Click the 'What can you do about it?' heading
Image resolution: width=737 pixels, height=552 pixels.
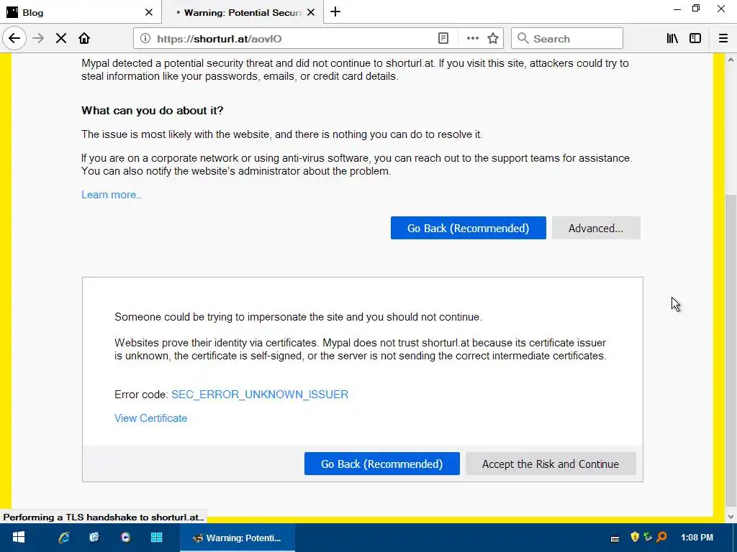click(x=153, y=111)
